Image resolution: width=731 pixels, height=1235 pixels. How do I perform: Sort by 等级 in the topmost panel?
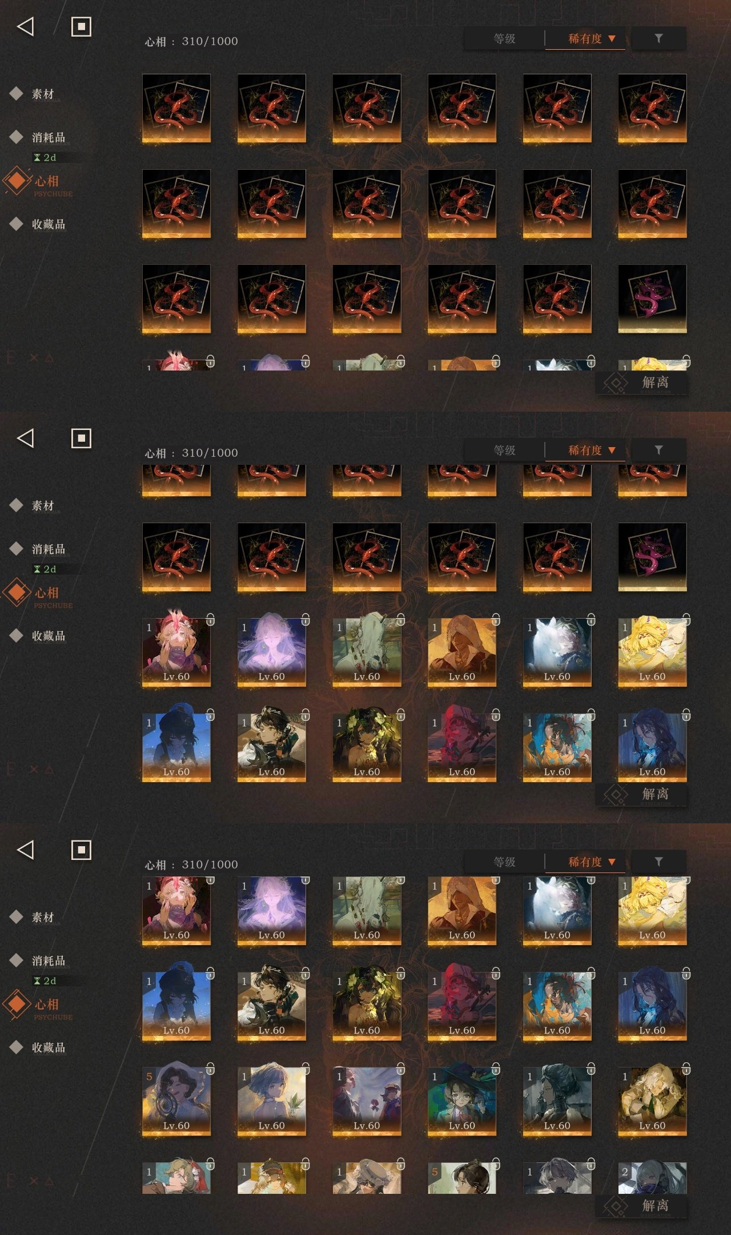504,39
